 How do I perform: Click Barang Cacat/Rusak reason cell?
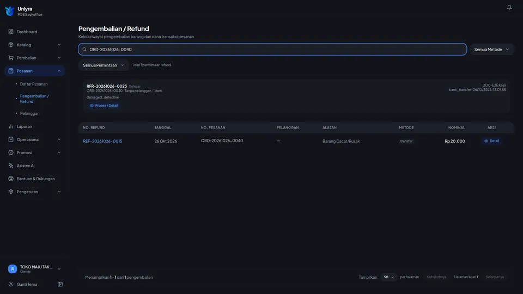coord(341,141)
